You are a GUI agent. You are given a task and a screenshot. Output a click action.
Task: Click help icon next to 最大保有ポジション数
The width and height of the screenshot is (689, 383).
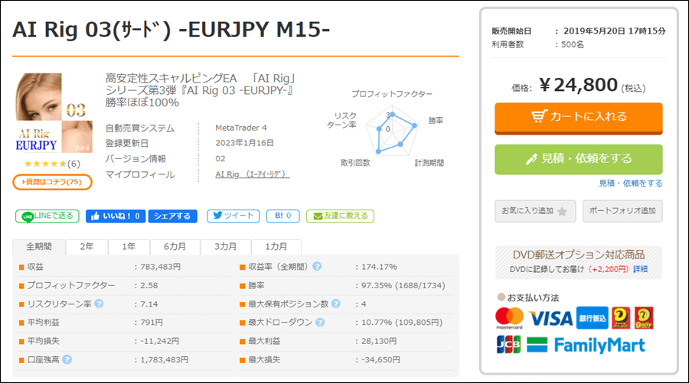click(x=336, y=303)
